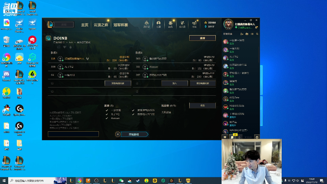Screen dimensions: 327x184
Task: Select the red Korean app desktop icon
Action: (x=32, y=43)
